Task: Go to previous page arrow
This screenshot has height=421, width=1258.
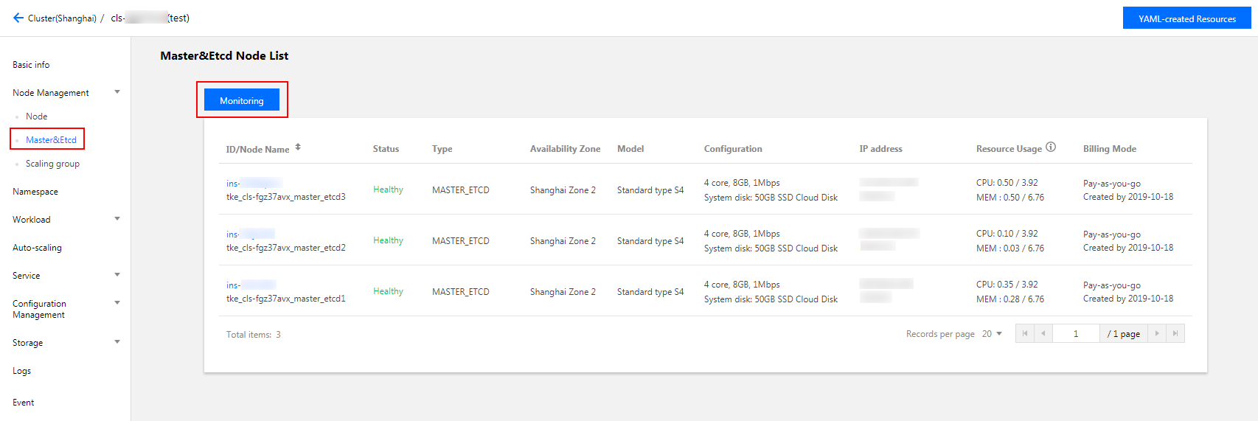Action: tap(1043, 334)
